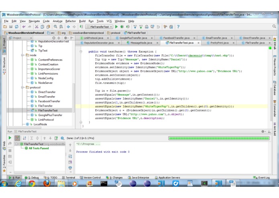Run FileTransferTest with green play toolbar icon

pos(116,27)
